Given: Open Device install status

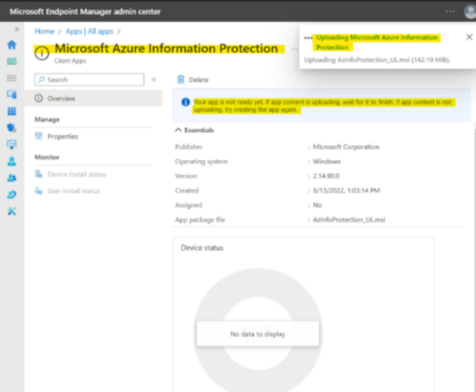Looking at the screenshot, I should coord(76,175).
